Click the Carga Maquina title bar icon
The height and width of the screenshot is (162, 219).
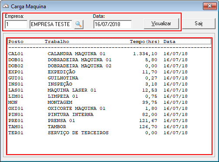point(6,6)
